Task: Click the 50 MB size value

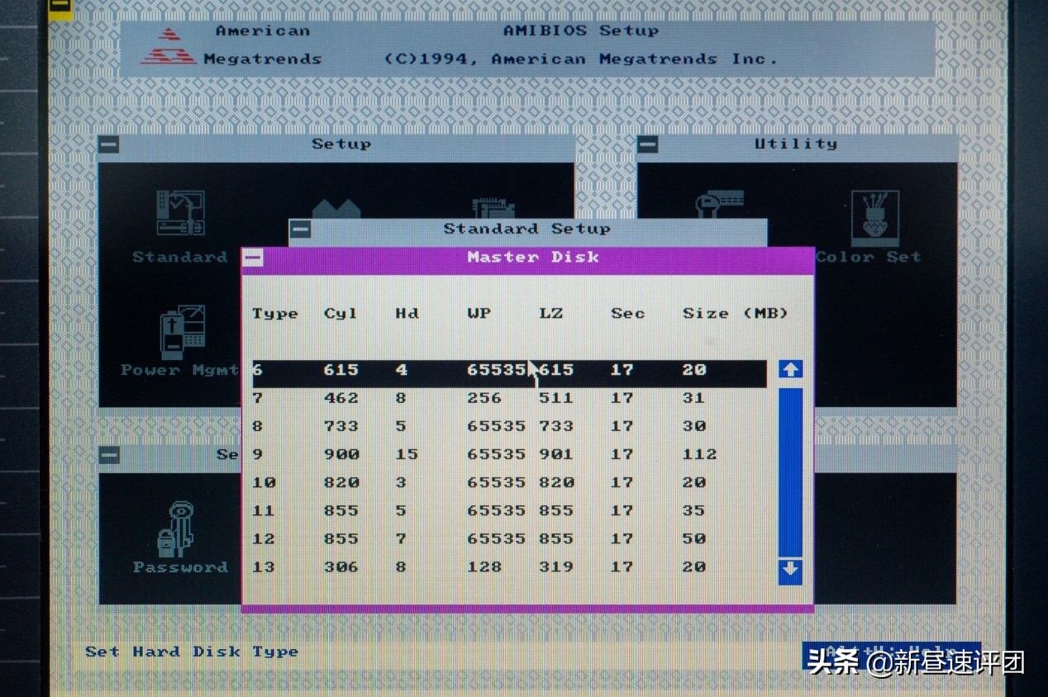Action: pos(694,539)
